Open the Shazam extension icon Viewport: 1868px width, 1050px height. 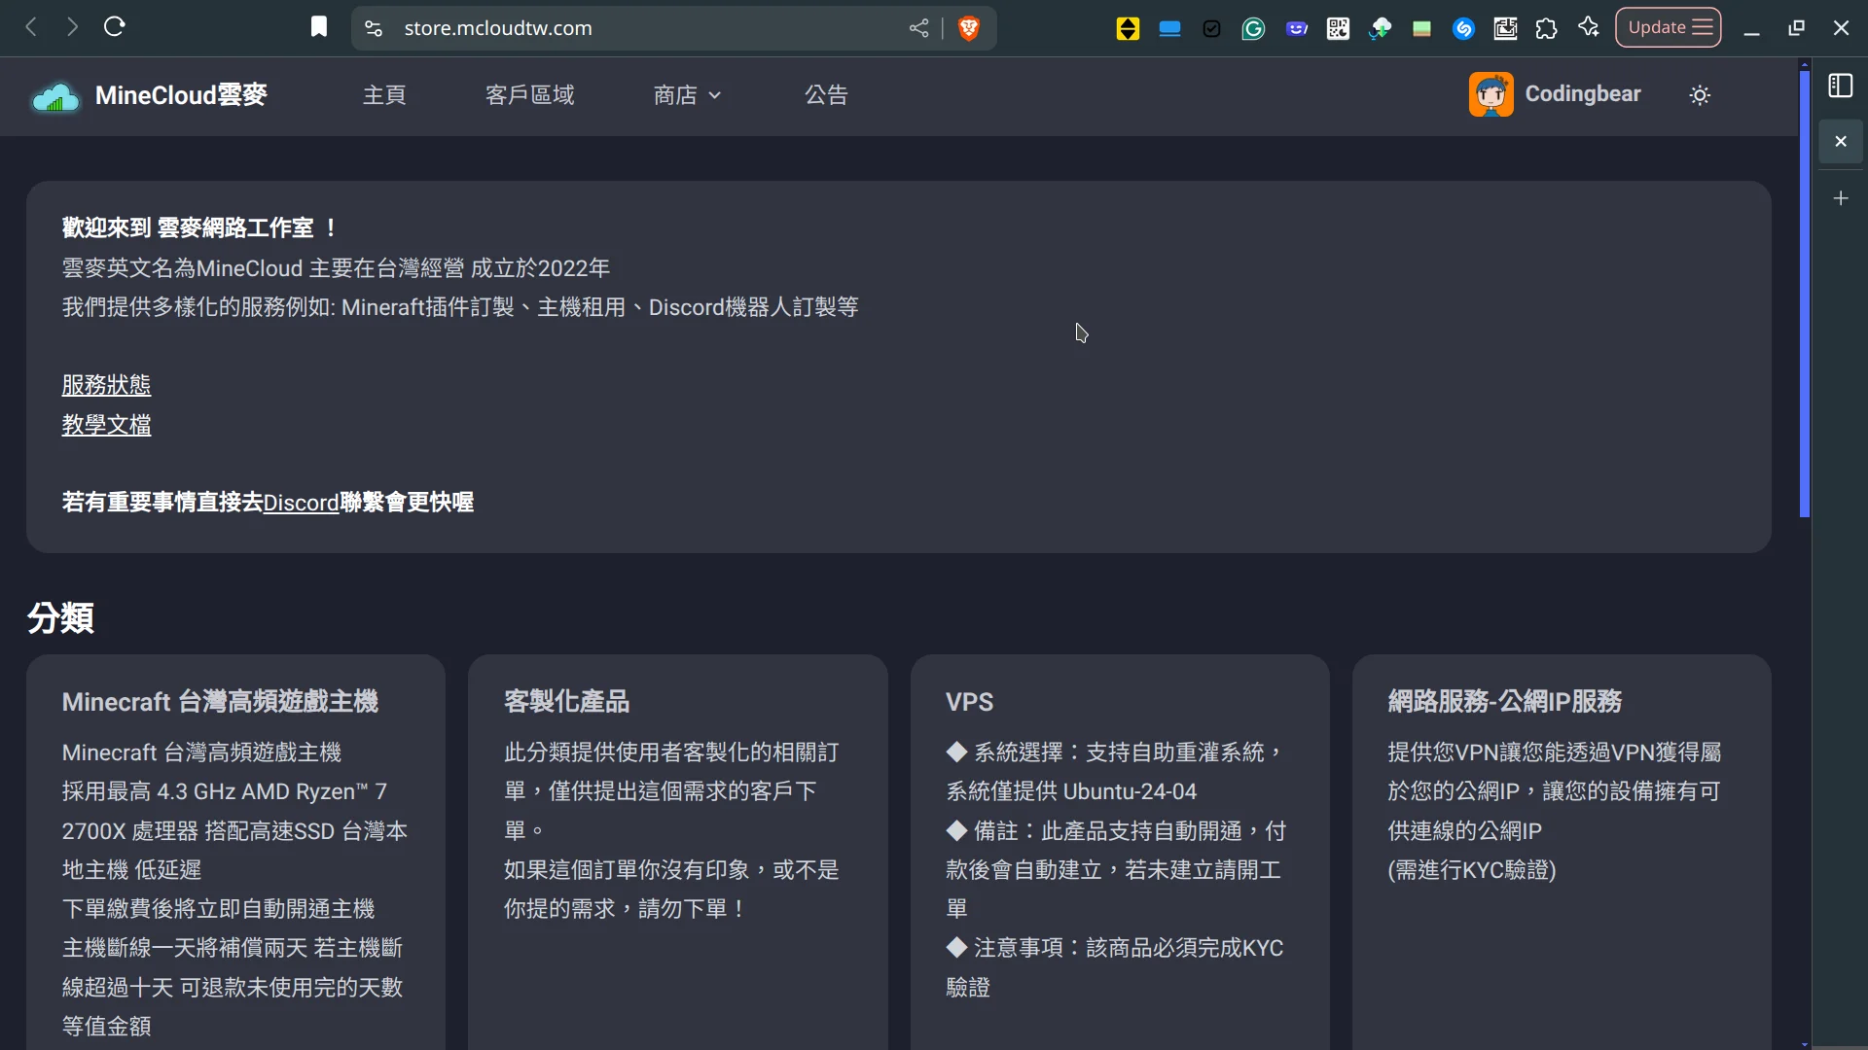click(x=1463, y=28)
